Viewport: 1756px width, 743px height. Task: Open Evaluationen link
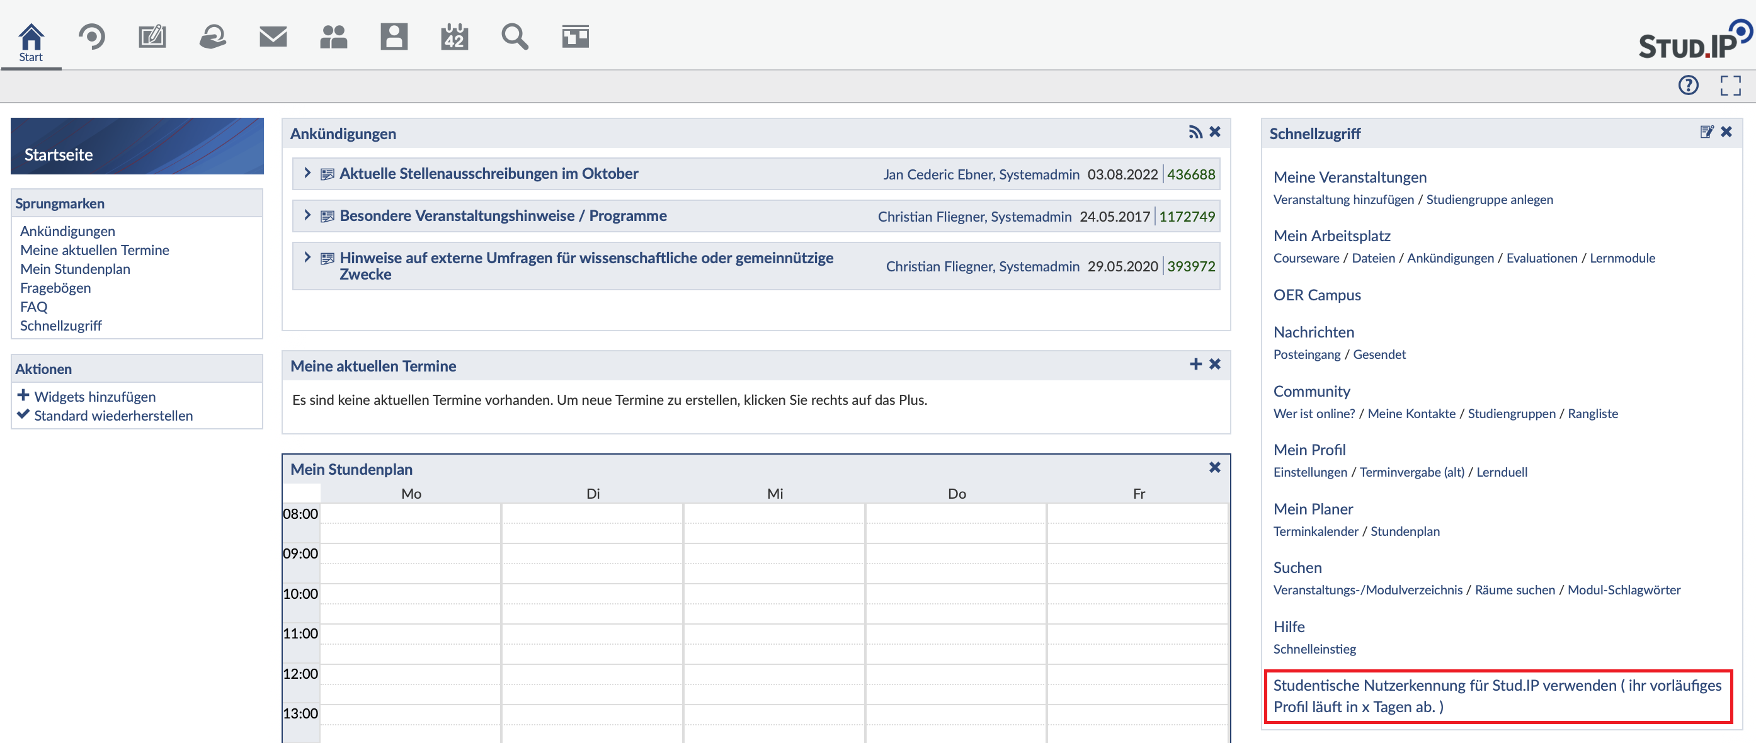pos(1541,258)
